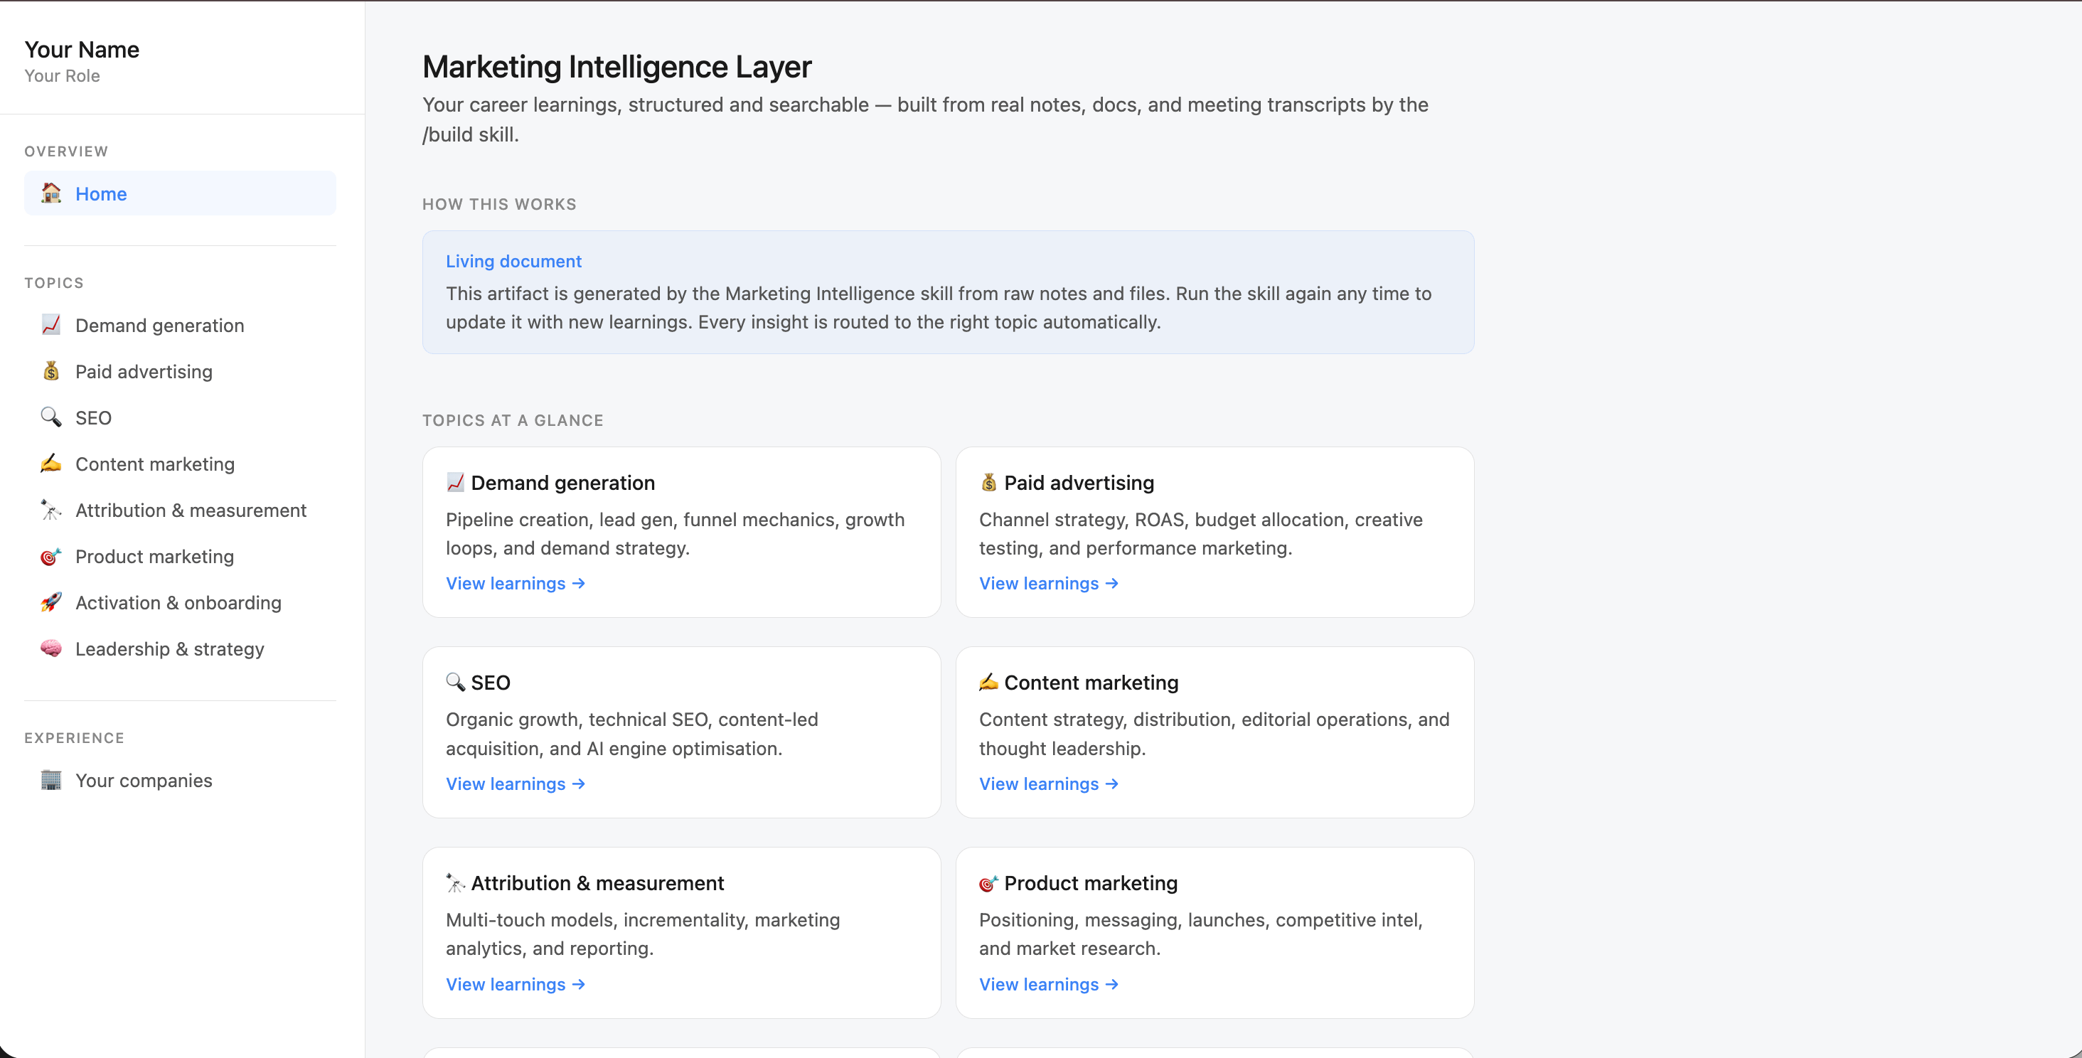The image size is (2082, 1058).
Task: Open Demand generation topic in sidebar
Action: click(180, 325)
